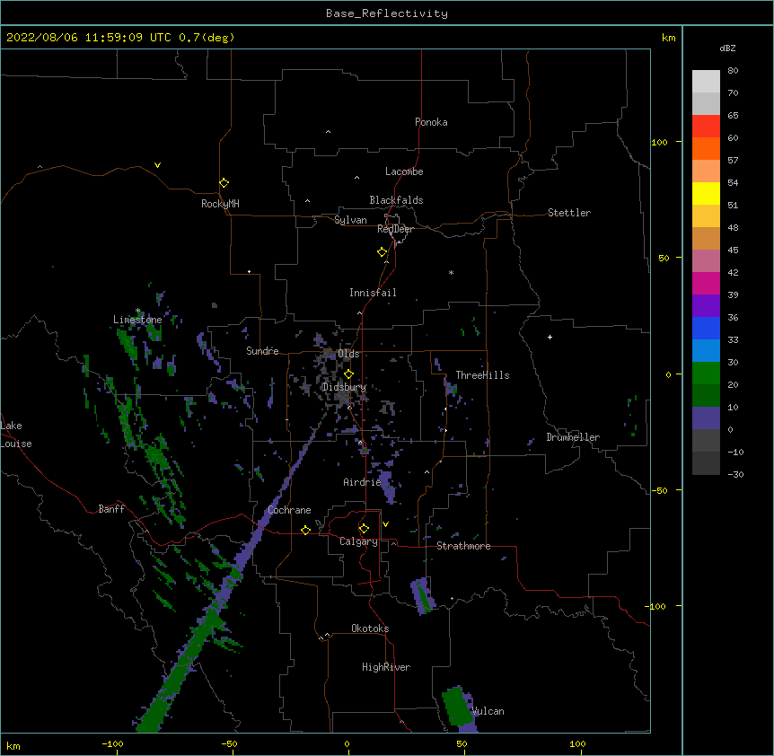Click the Vulcan label

488,711
